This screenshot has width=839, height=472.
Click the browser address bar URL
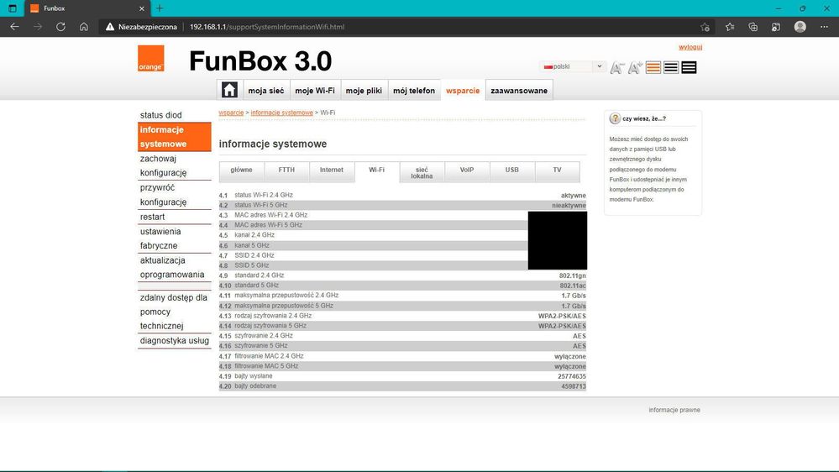click(267, 27)
